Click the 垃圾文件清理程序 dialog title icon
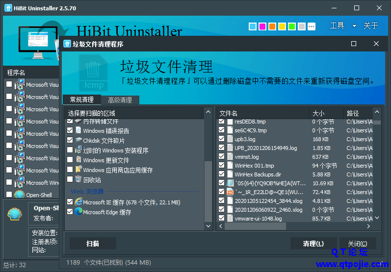 tap(67, 44)
